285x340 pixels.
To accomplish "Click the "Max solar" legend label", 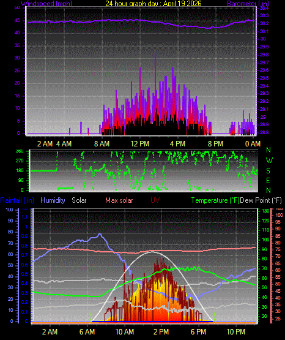I will pyautogui.click(x=119, y=200).
